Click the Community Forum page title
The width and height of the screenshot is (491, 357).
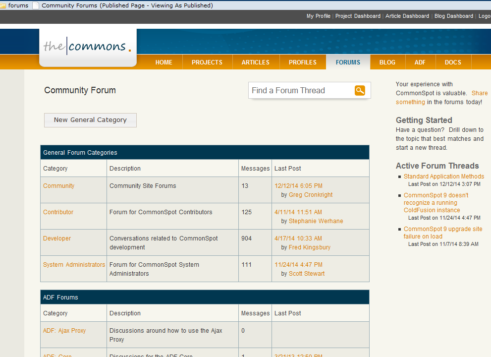tap(80, 90)
